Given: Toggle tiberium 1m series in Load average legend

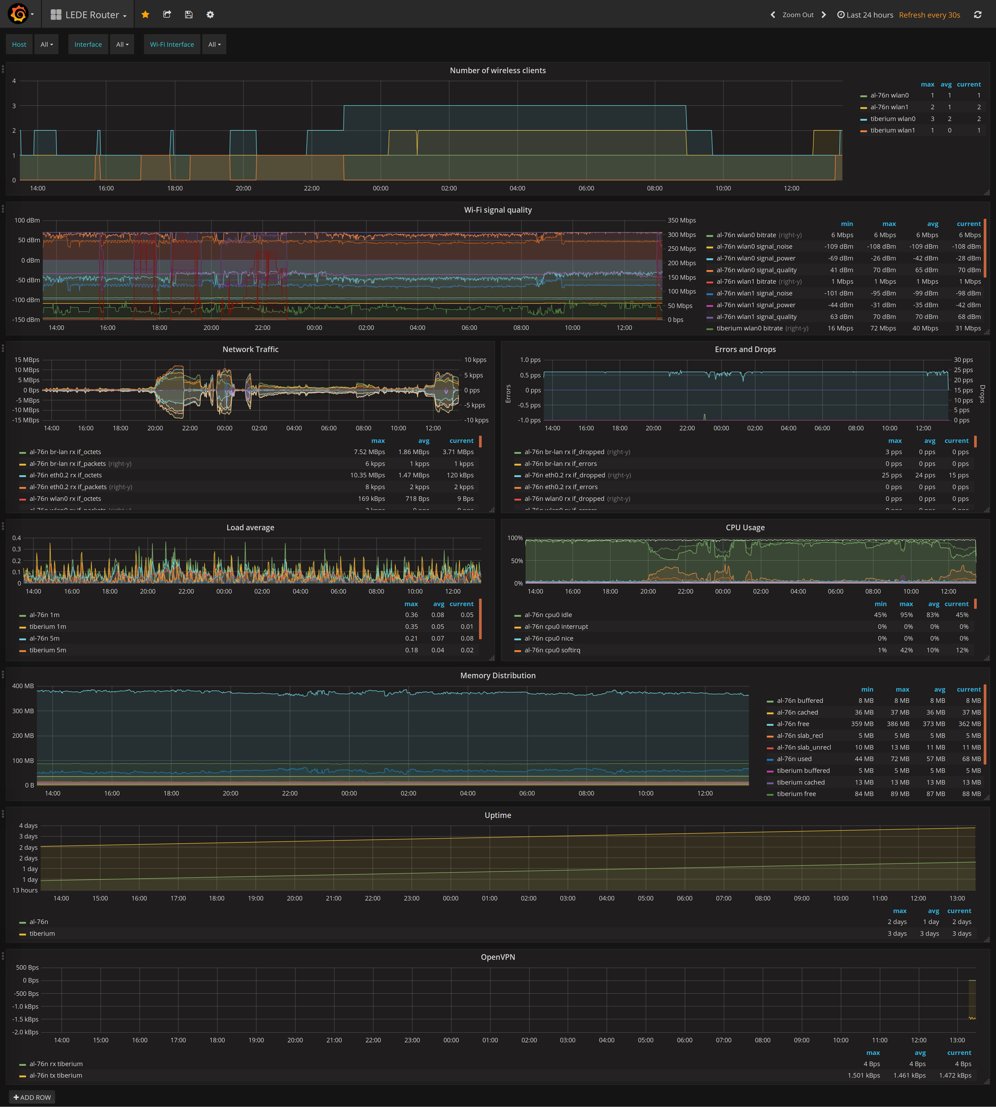Looking at the screenshot, I should 48,626.
